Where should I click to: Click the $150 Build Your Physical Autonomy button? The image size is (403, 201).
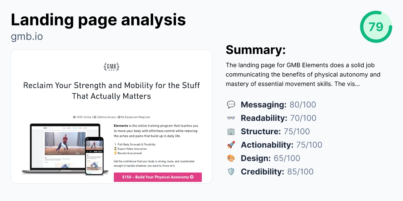[158, 177]
